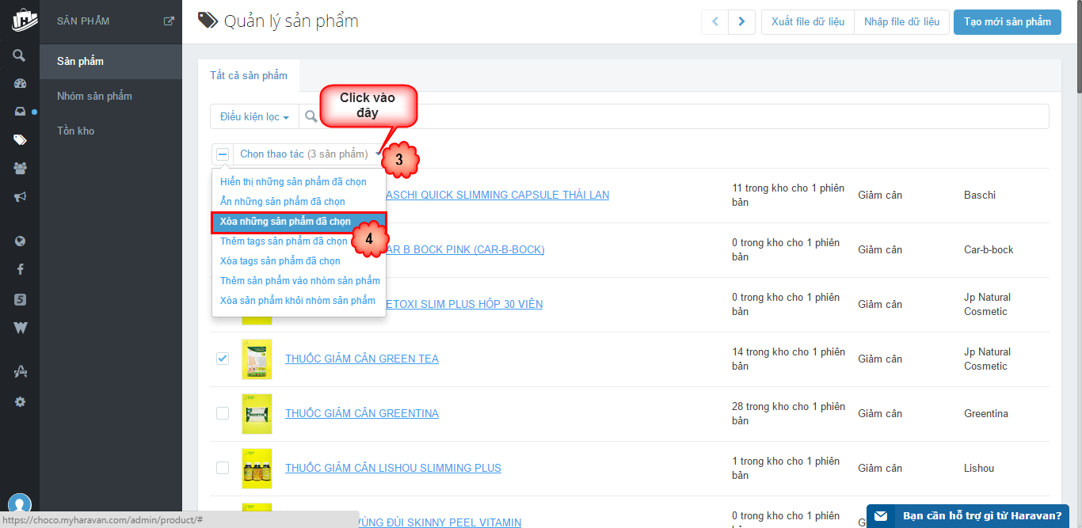This screenshot has height=528, width=1082.
Task: Open the search icon in the left sidebar
Action: pyautogui.click(x=20, y=55)
